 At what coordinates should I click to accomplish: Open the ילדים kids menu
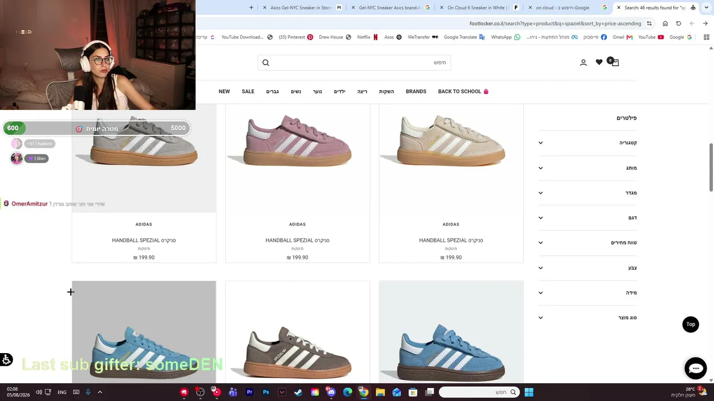coord(339,91)
